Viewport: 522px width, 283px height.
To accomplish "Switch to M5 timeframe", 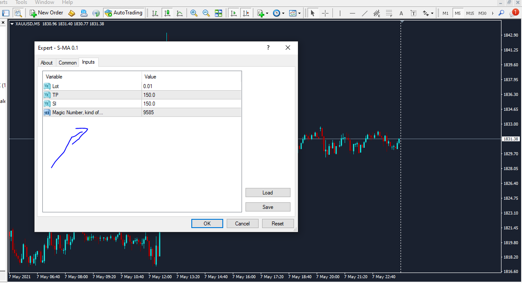I will click(458, 13).
